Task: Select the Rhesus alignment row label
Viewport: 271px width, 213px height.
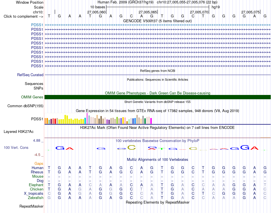Action: [37, 172]
